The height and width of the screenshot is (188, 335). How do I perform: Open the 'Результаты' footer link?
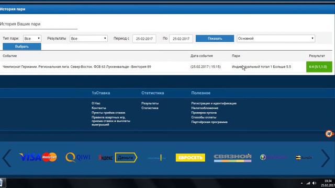(150, 103)
